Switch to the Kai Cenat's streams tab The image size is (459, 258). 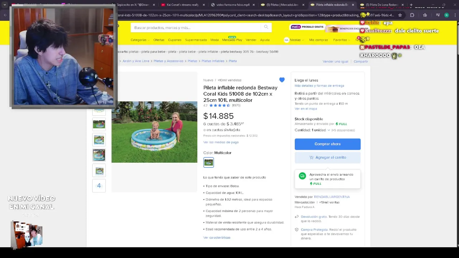(x=182, y=5)
